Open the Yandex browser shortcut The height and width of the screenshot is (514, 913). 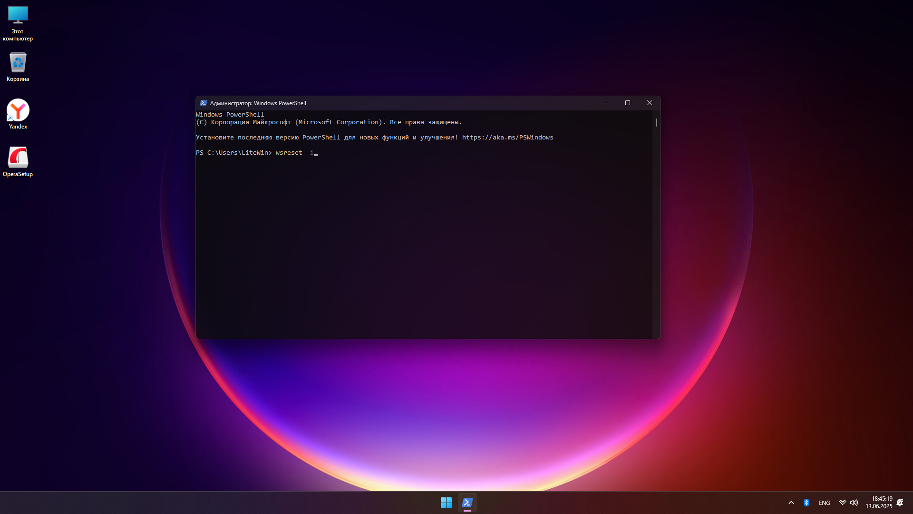click(x=18, y=114)
